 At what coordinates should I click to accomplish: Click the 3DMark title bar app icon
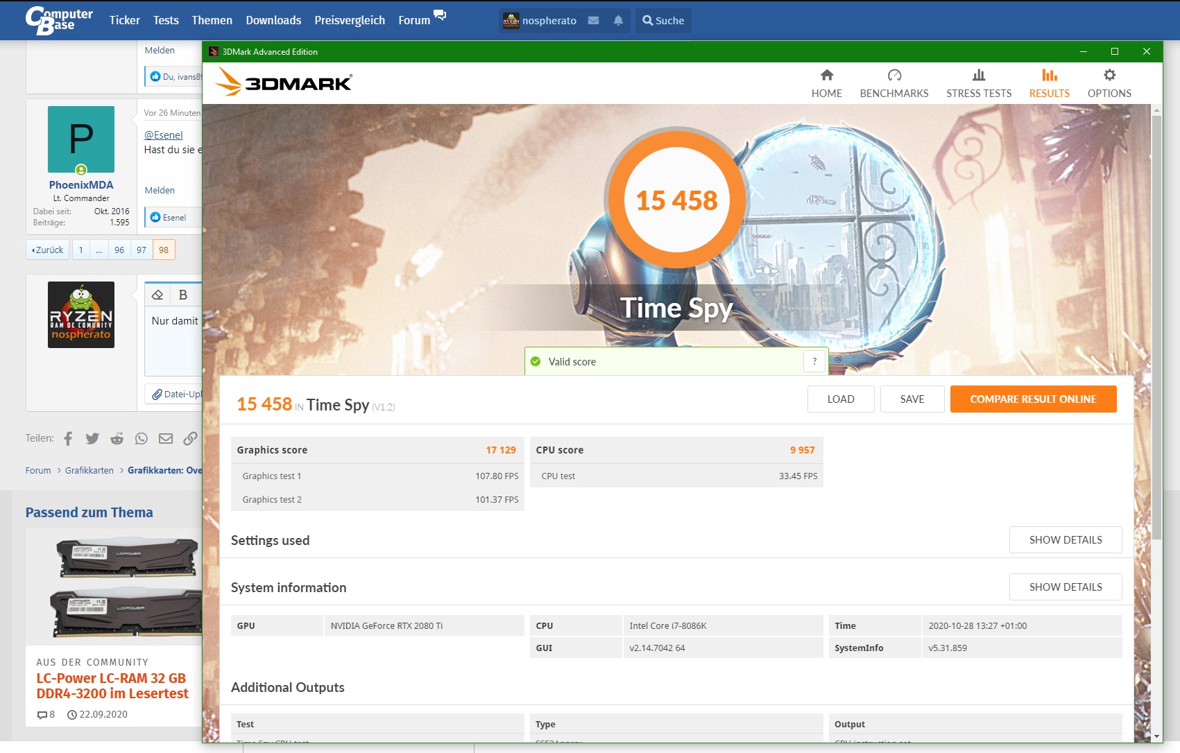(213, 51)
